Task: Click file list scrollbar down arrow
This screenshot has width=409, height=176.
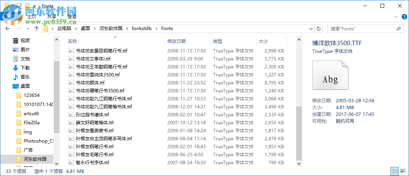Action: [x=299, y=164]
